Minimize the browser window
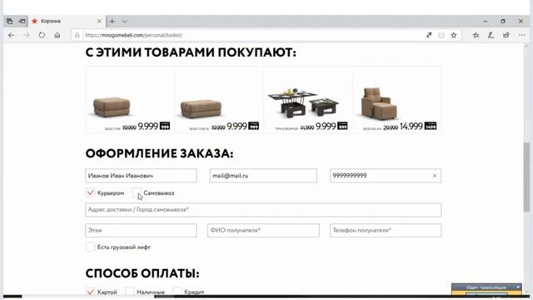This screenshot has width=533, height=300. (485, 21)
